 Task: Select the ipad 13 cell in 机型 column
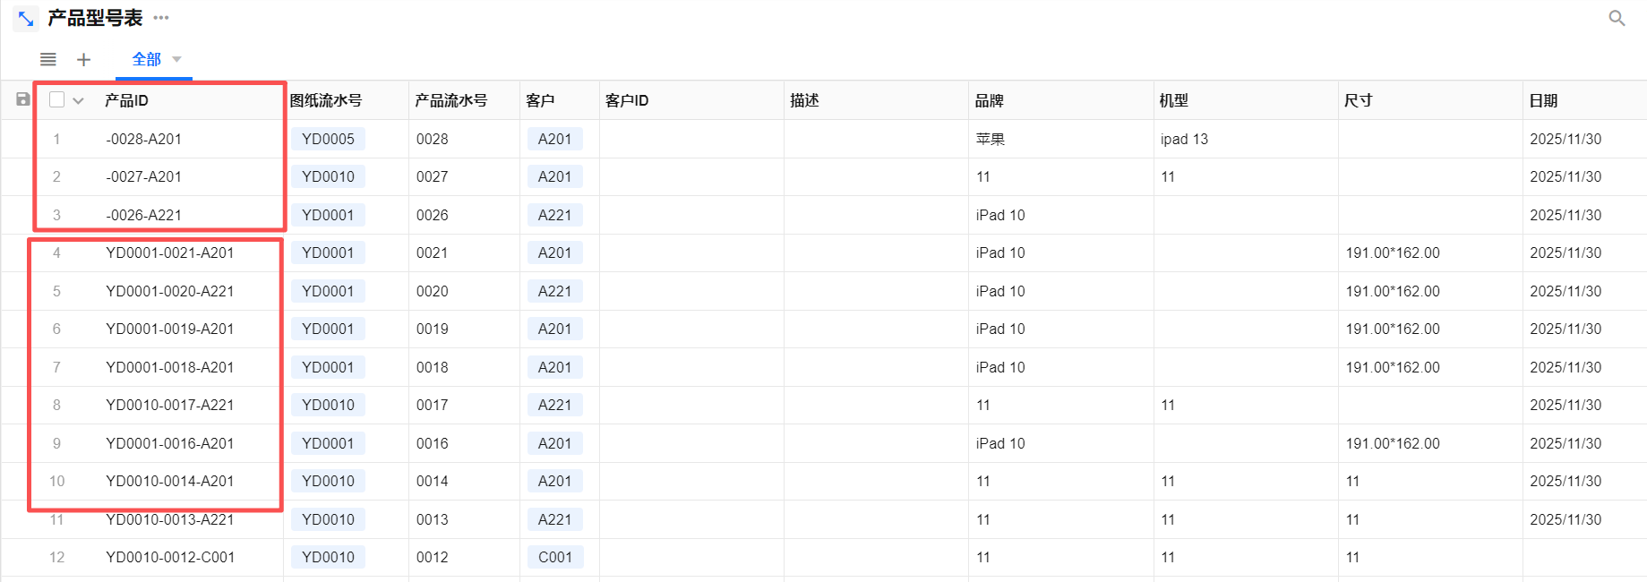coord(1184,139)
